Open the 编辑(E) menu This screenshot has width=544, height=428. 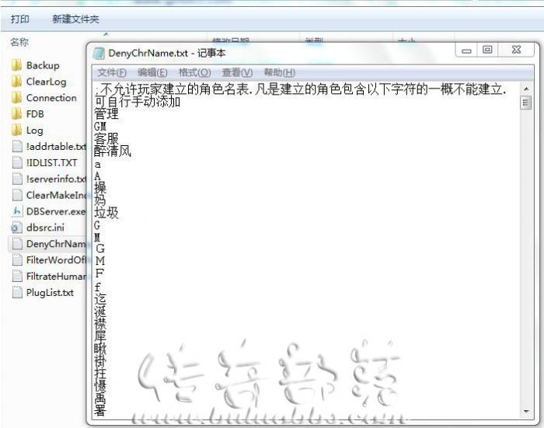(x=152, y=72)
